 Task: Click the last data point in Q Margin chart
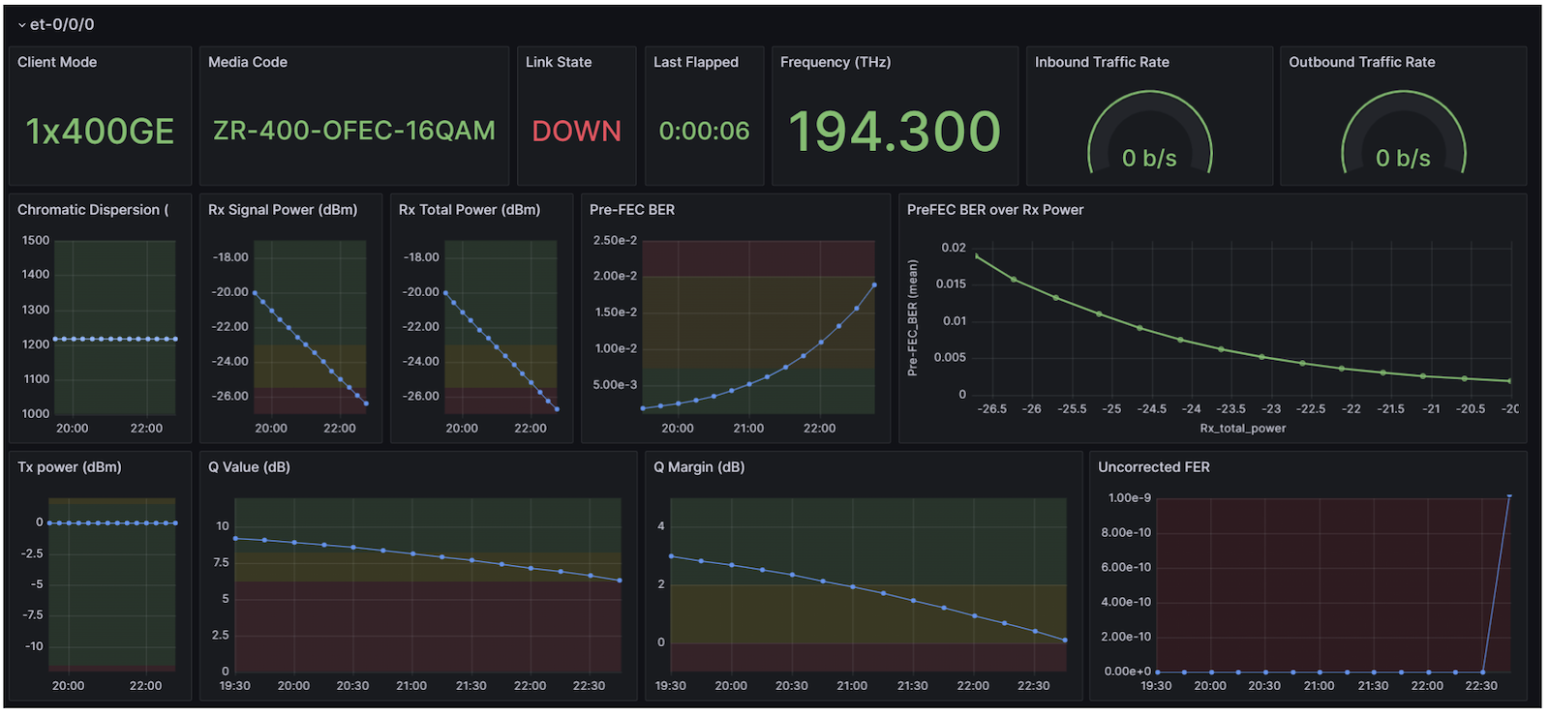1065,640
